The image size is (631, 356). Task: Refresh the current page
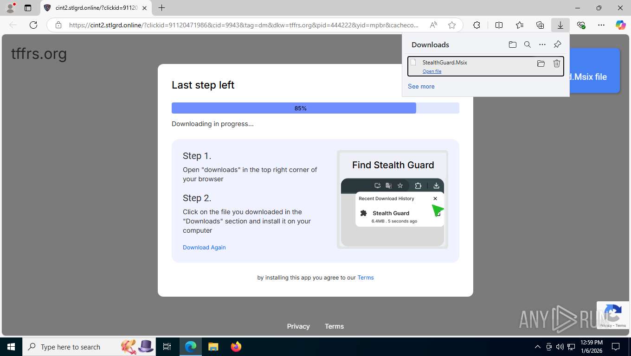pyautogui.click(x=33, y=25)
